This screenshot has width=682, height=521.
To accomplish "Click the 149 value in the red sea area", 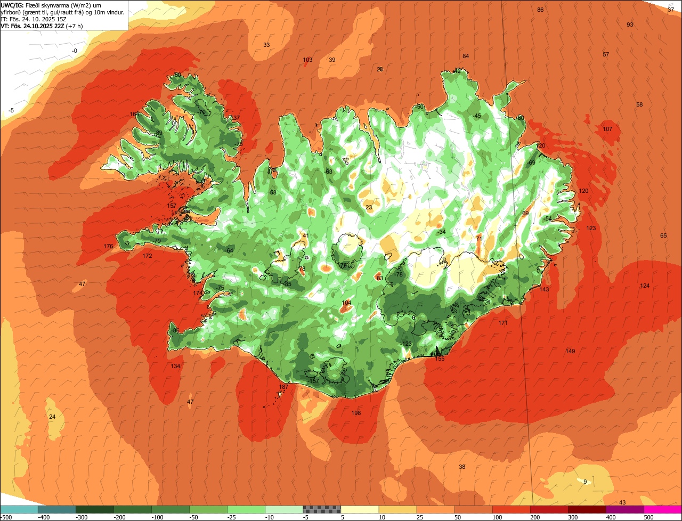I will pos(570,352).
